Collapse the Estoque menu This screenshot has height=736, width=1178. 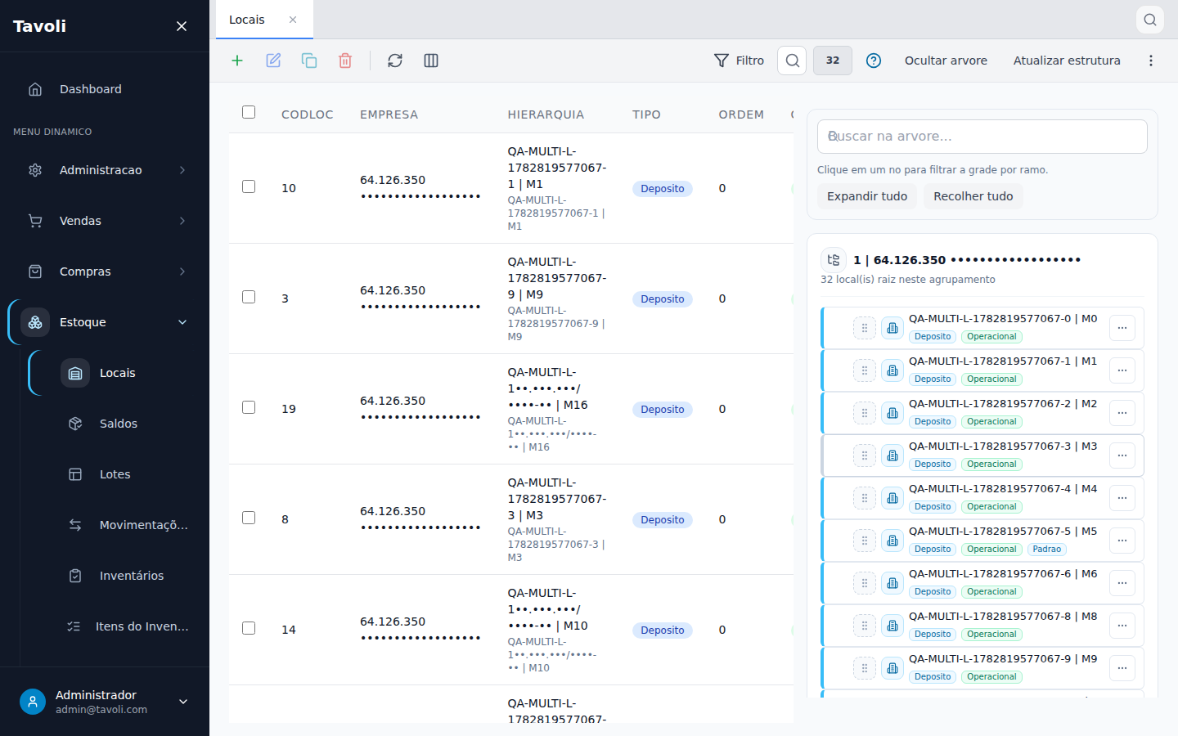point(105,322)
